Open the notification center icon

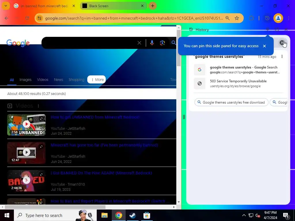(286, 216)
